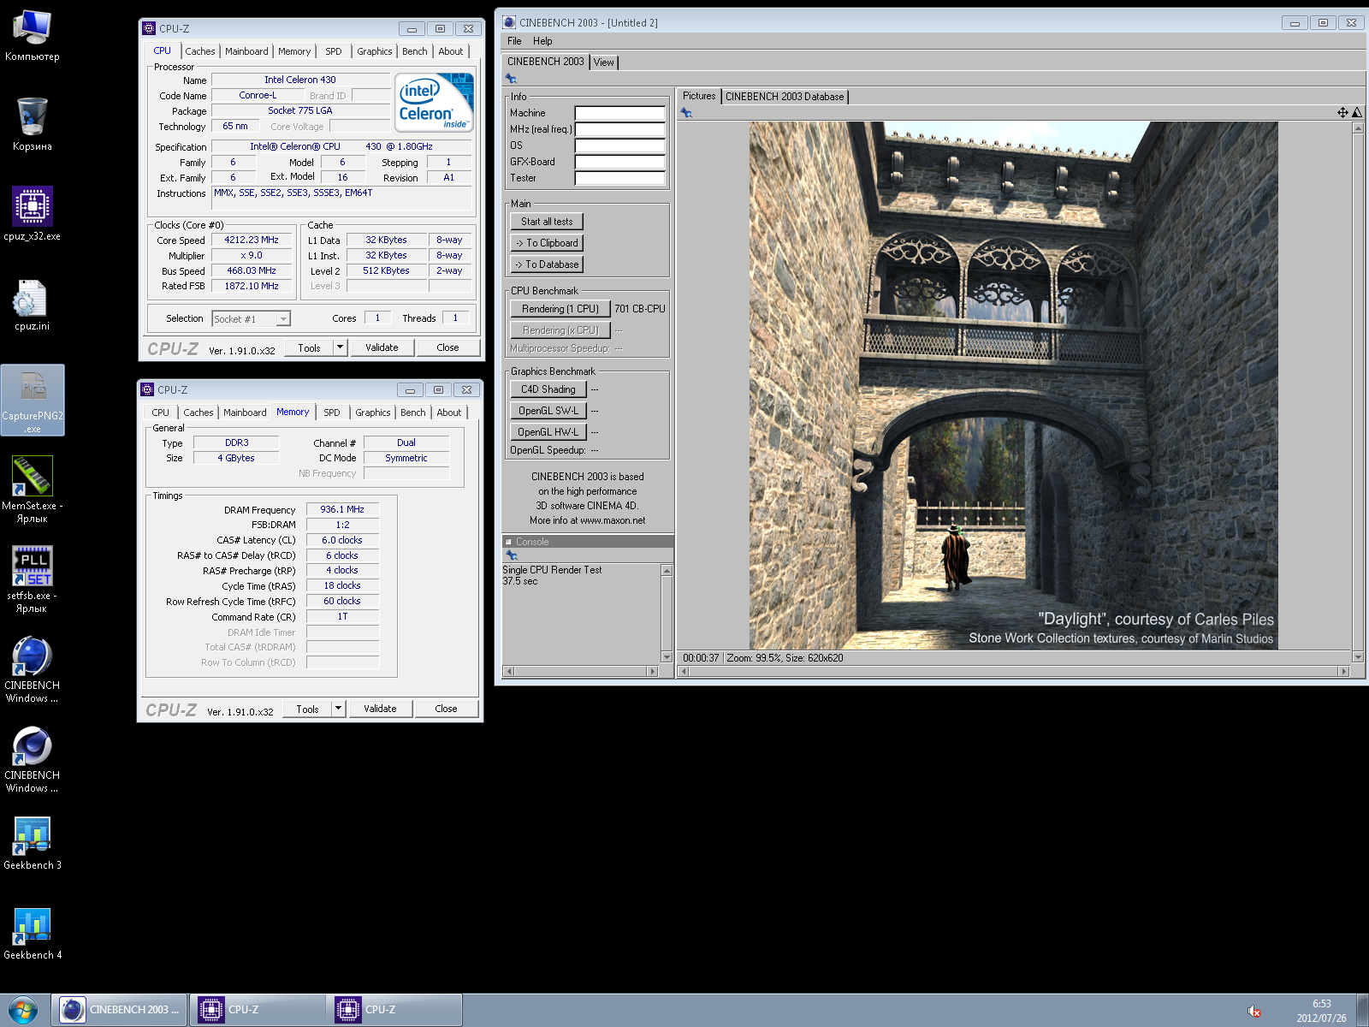Select the second CINEBENCH Windows sphere shortcut
This screenshot has height=1027, width=1369.
pos(33,759)
